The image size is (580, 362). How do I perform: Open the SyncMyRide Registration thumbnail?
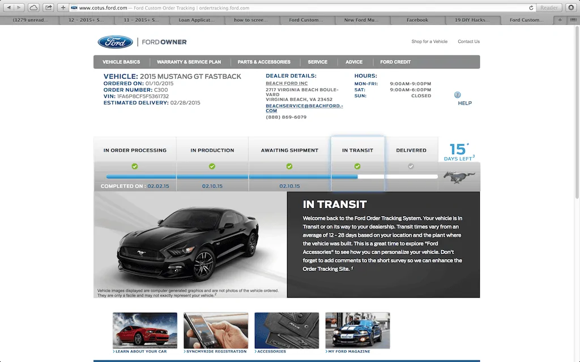point(216,330)
